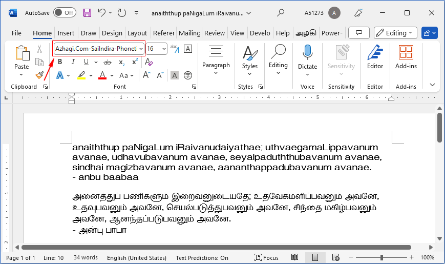Click the Paste clipboard icon

22,53
